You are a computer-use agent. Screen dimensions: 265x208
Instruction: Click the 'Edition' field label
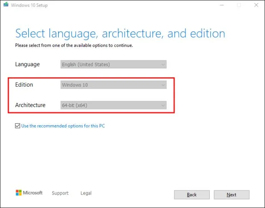[x=24, y=84]
